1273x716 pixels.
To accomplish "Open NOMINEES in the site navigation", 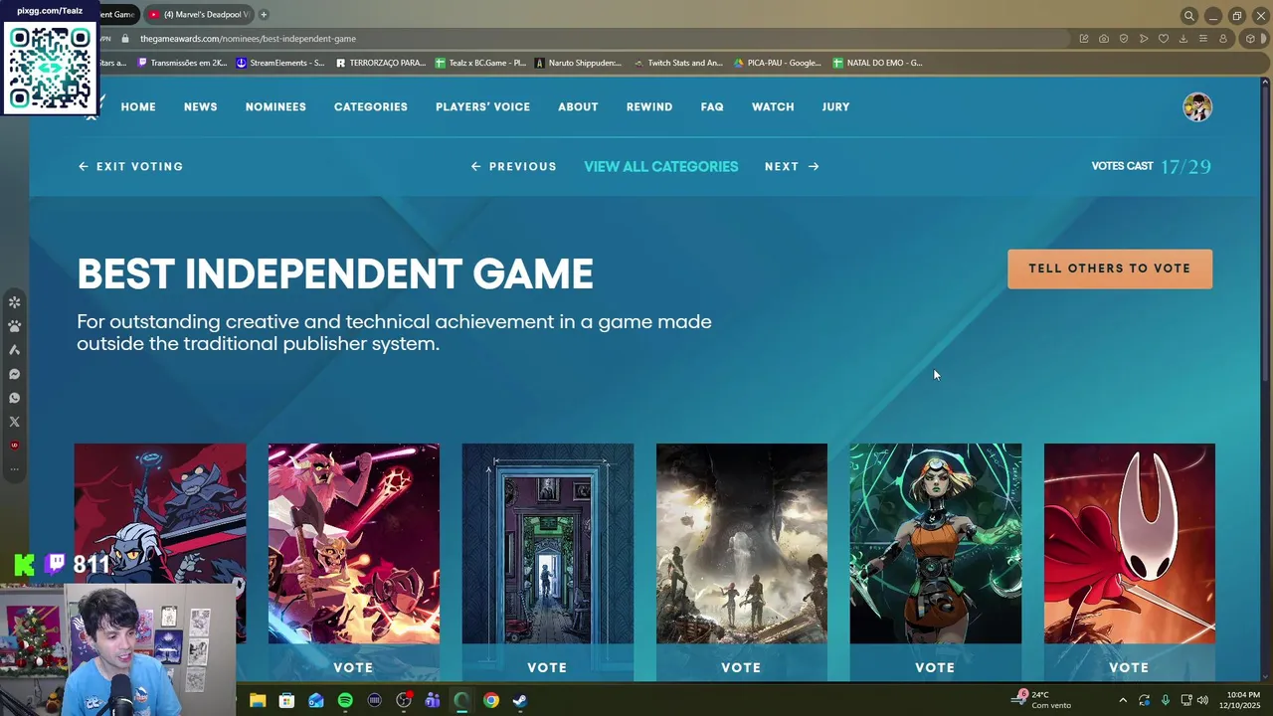I will click(x=275, y=106).
